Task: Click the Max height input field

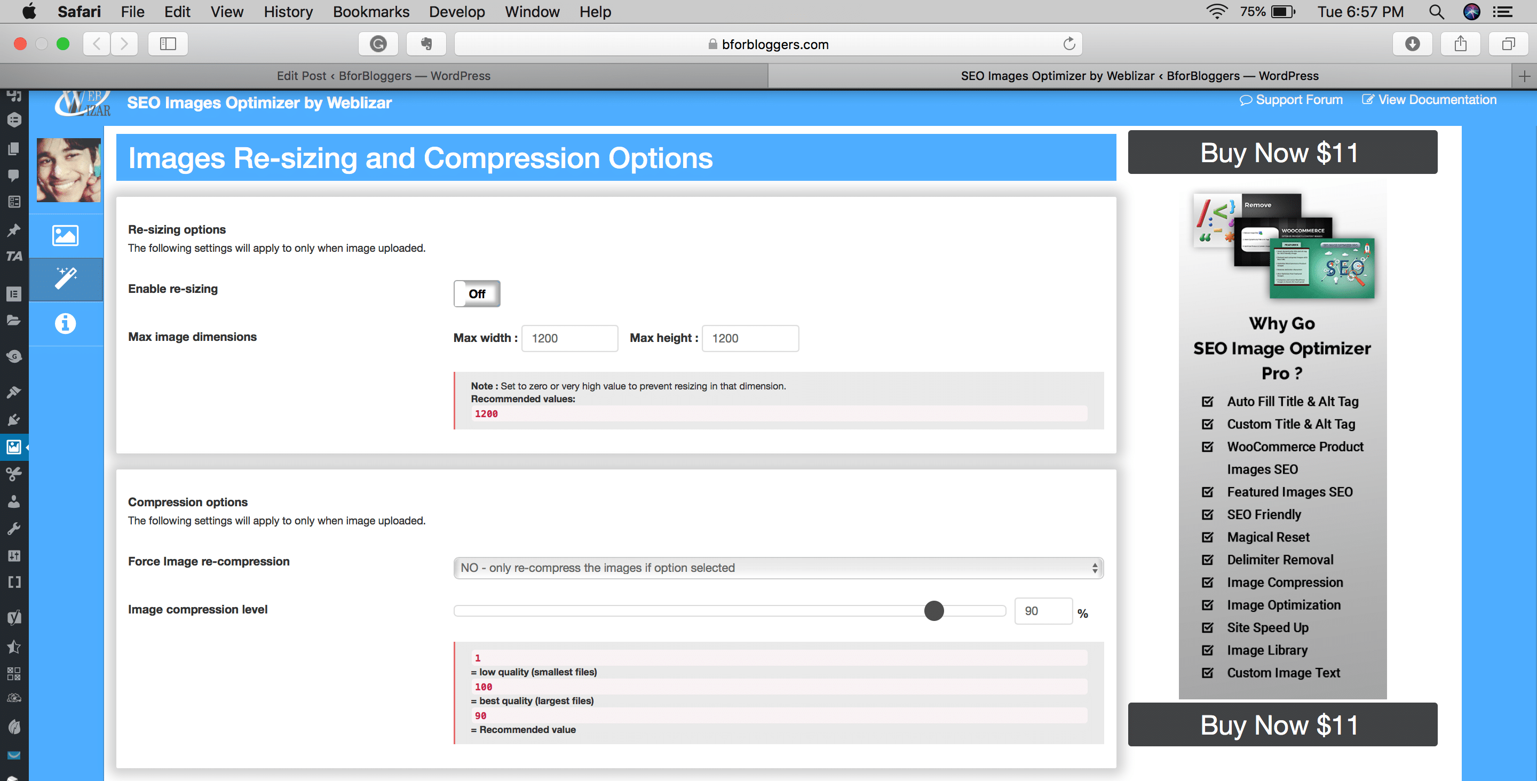Action: [750, 338]
